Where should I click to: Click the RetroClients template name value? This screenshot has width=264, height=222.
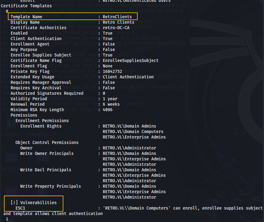click(x=117, y=17)
